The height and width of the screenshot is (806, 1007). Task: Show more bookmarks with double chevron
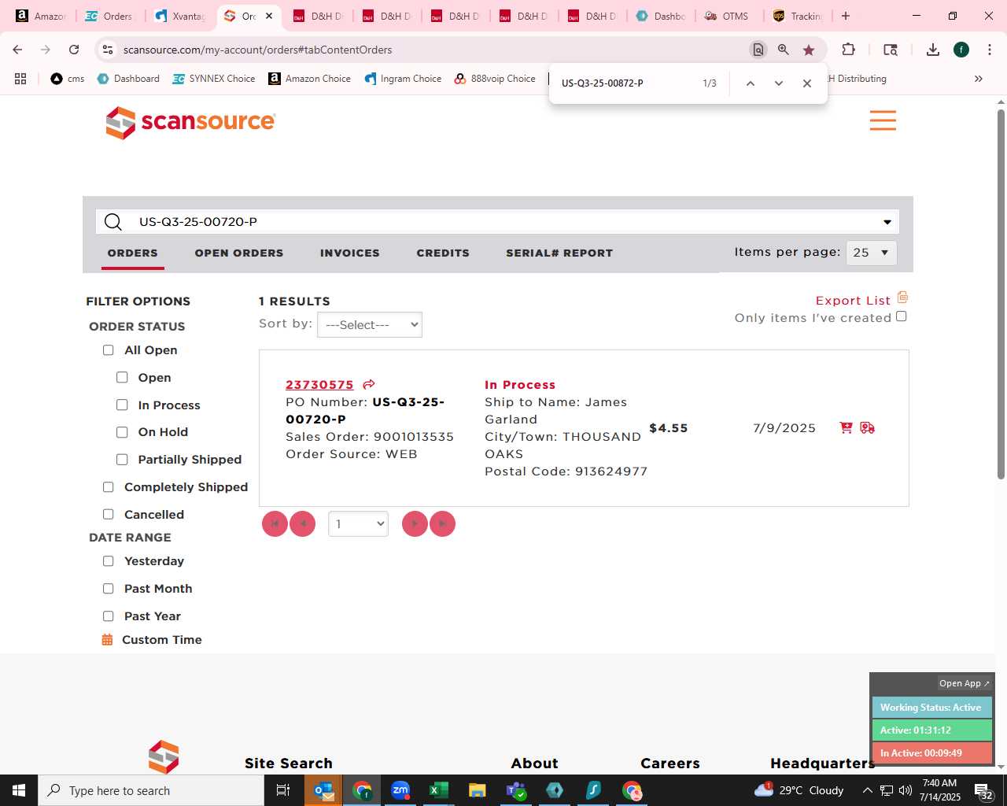(979, 79)
